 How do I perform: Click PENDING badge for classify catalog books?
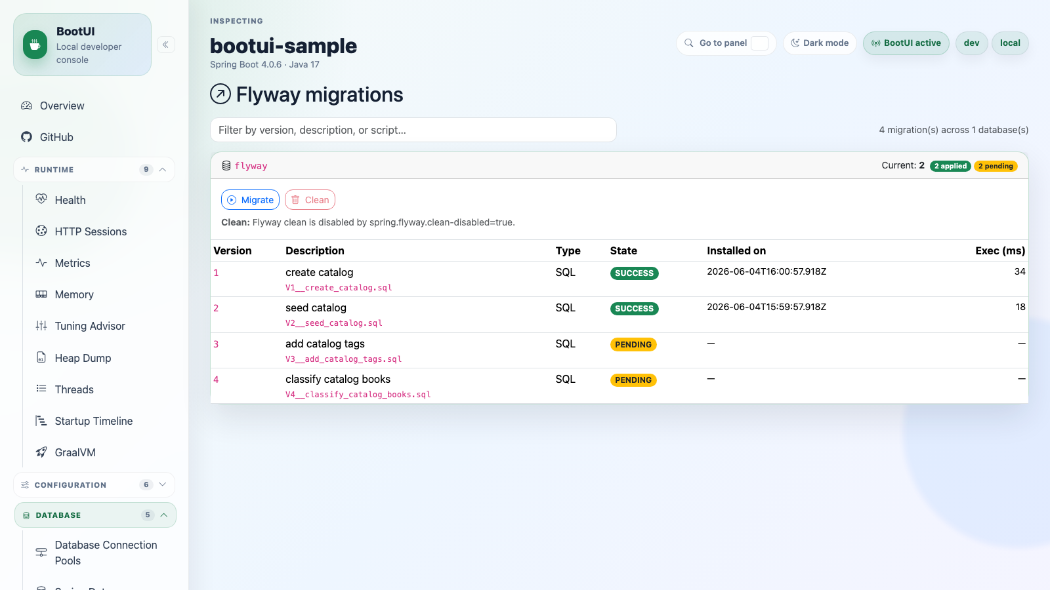click(633, 380)
